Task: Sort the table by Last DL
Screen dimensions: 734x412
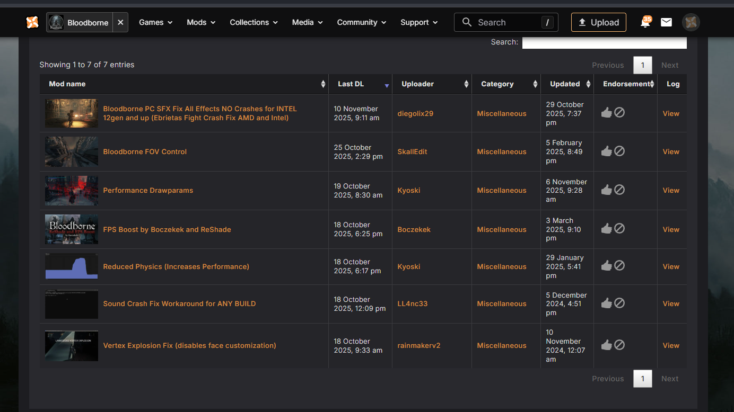Action: [x=361, y=84]
